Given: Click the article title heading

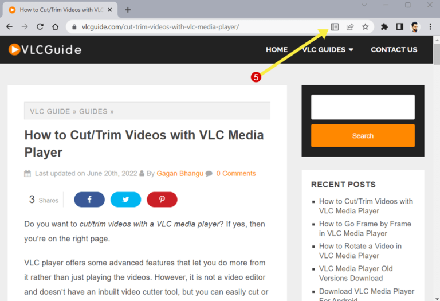Looking at the screenshot, I should click(144, 143).
